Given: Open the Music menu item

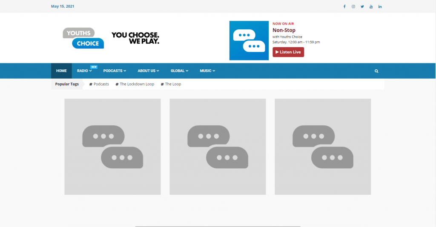Looking at the screenshot, I should pyautogui.click(x=207, y=71).
